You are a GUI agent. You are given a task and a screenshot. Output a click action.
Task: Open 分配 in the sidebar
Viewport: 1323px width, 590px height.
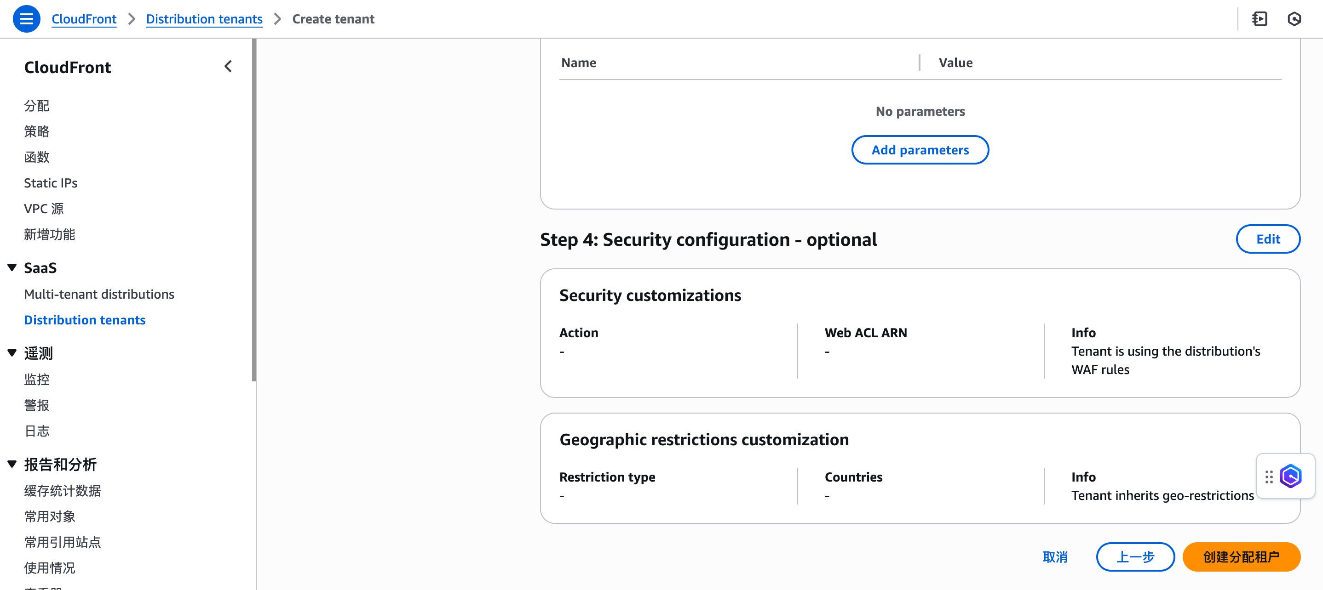(x=37, y=106)
